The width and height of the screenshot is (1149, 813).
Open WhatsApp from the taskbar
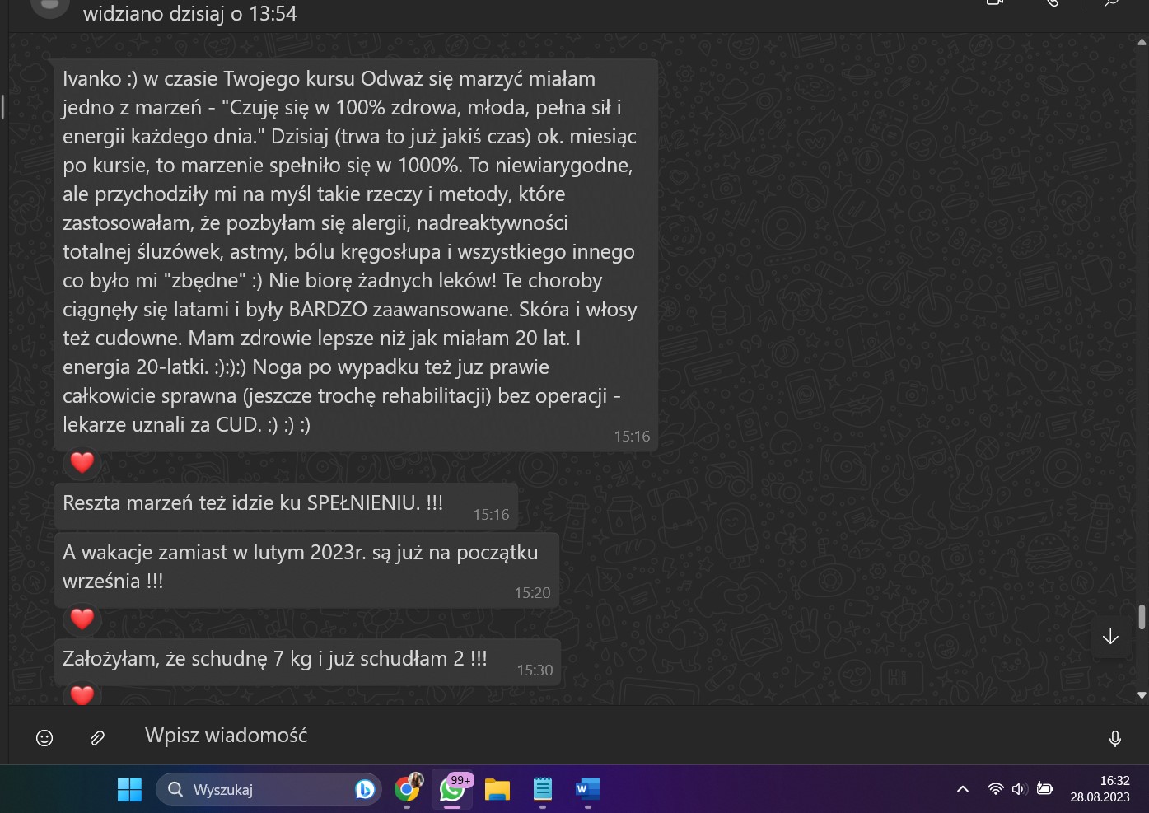tap(452, 789)
